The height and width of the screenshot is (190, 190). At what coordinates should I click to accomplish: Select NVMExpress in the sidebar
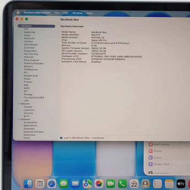[31, 69]
